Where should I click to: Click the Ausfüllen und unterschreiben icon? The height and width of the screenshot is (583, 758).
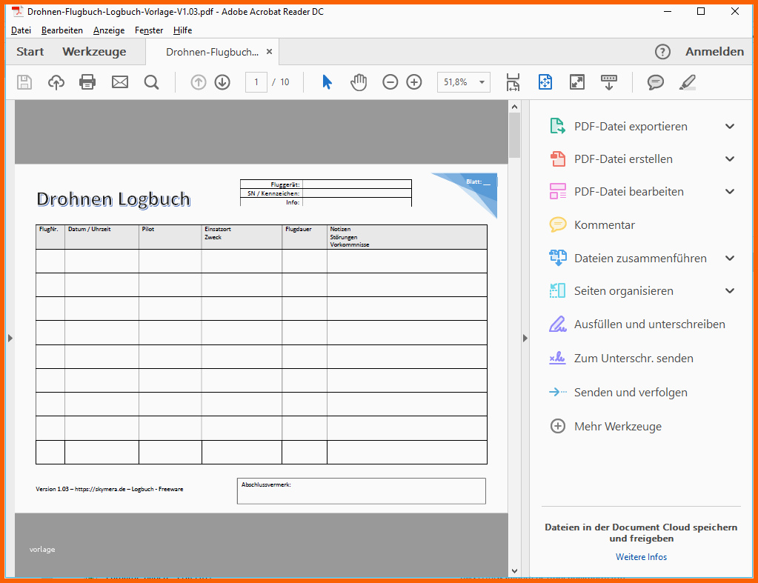pyautogui.click(x=558, y=324)
